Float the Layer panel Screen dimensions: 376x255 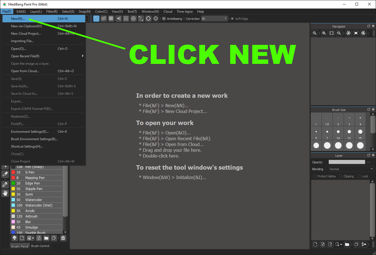tap(369, 155)
